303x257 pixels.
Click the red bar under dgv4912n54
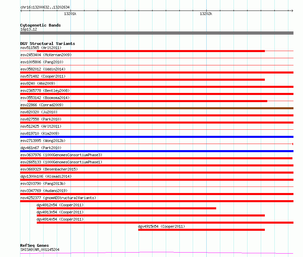click(126, 208)
